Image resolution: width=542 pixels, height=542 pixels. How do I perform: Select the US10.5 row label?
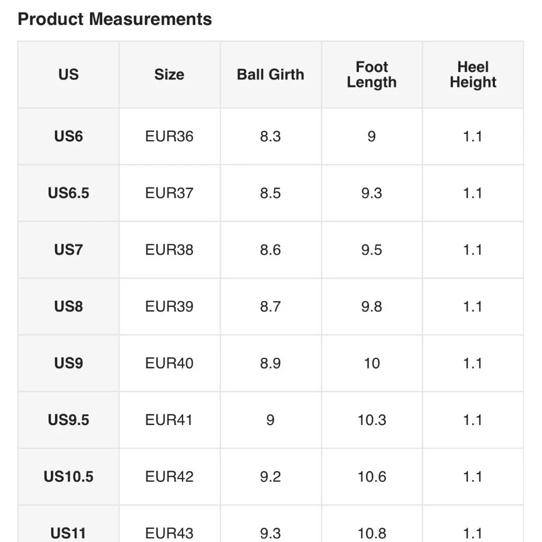coord(68,477)
